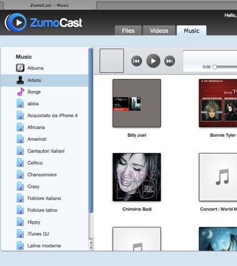Click the iTunes DJ playlist icon

(20, 234)
